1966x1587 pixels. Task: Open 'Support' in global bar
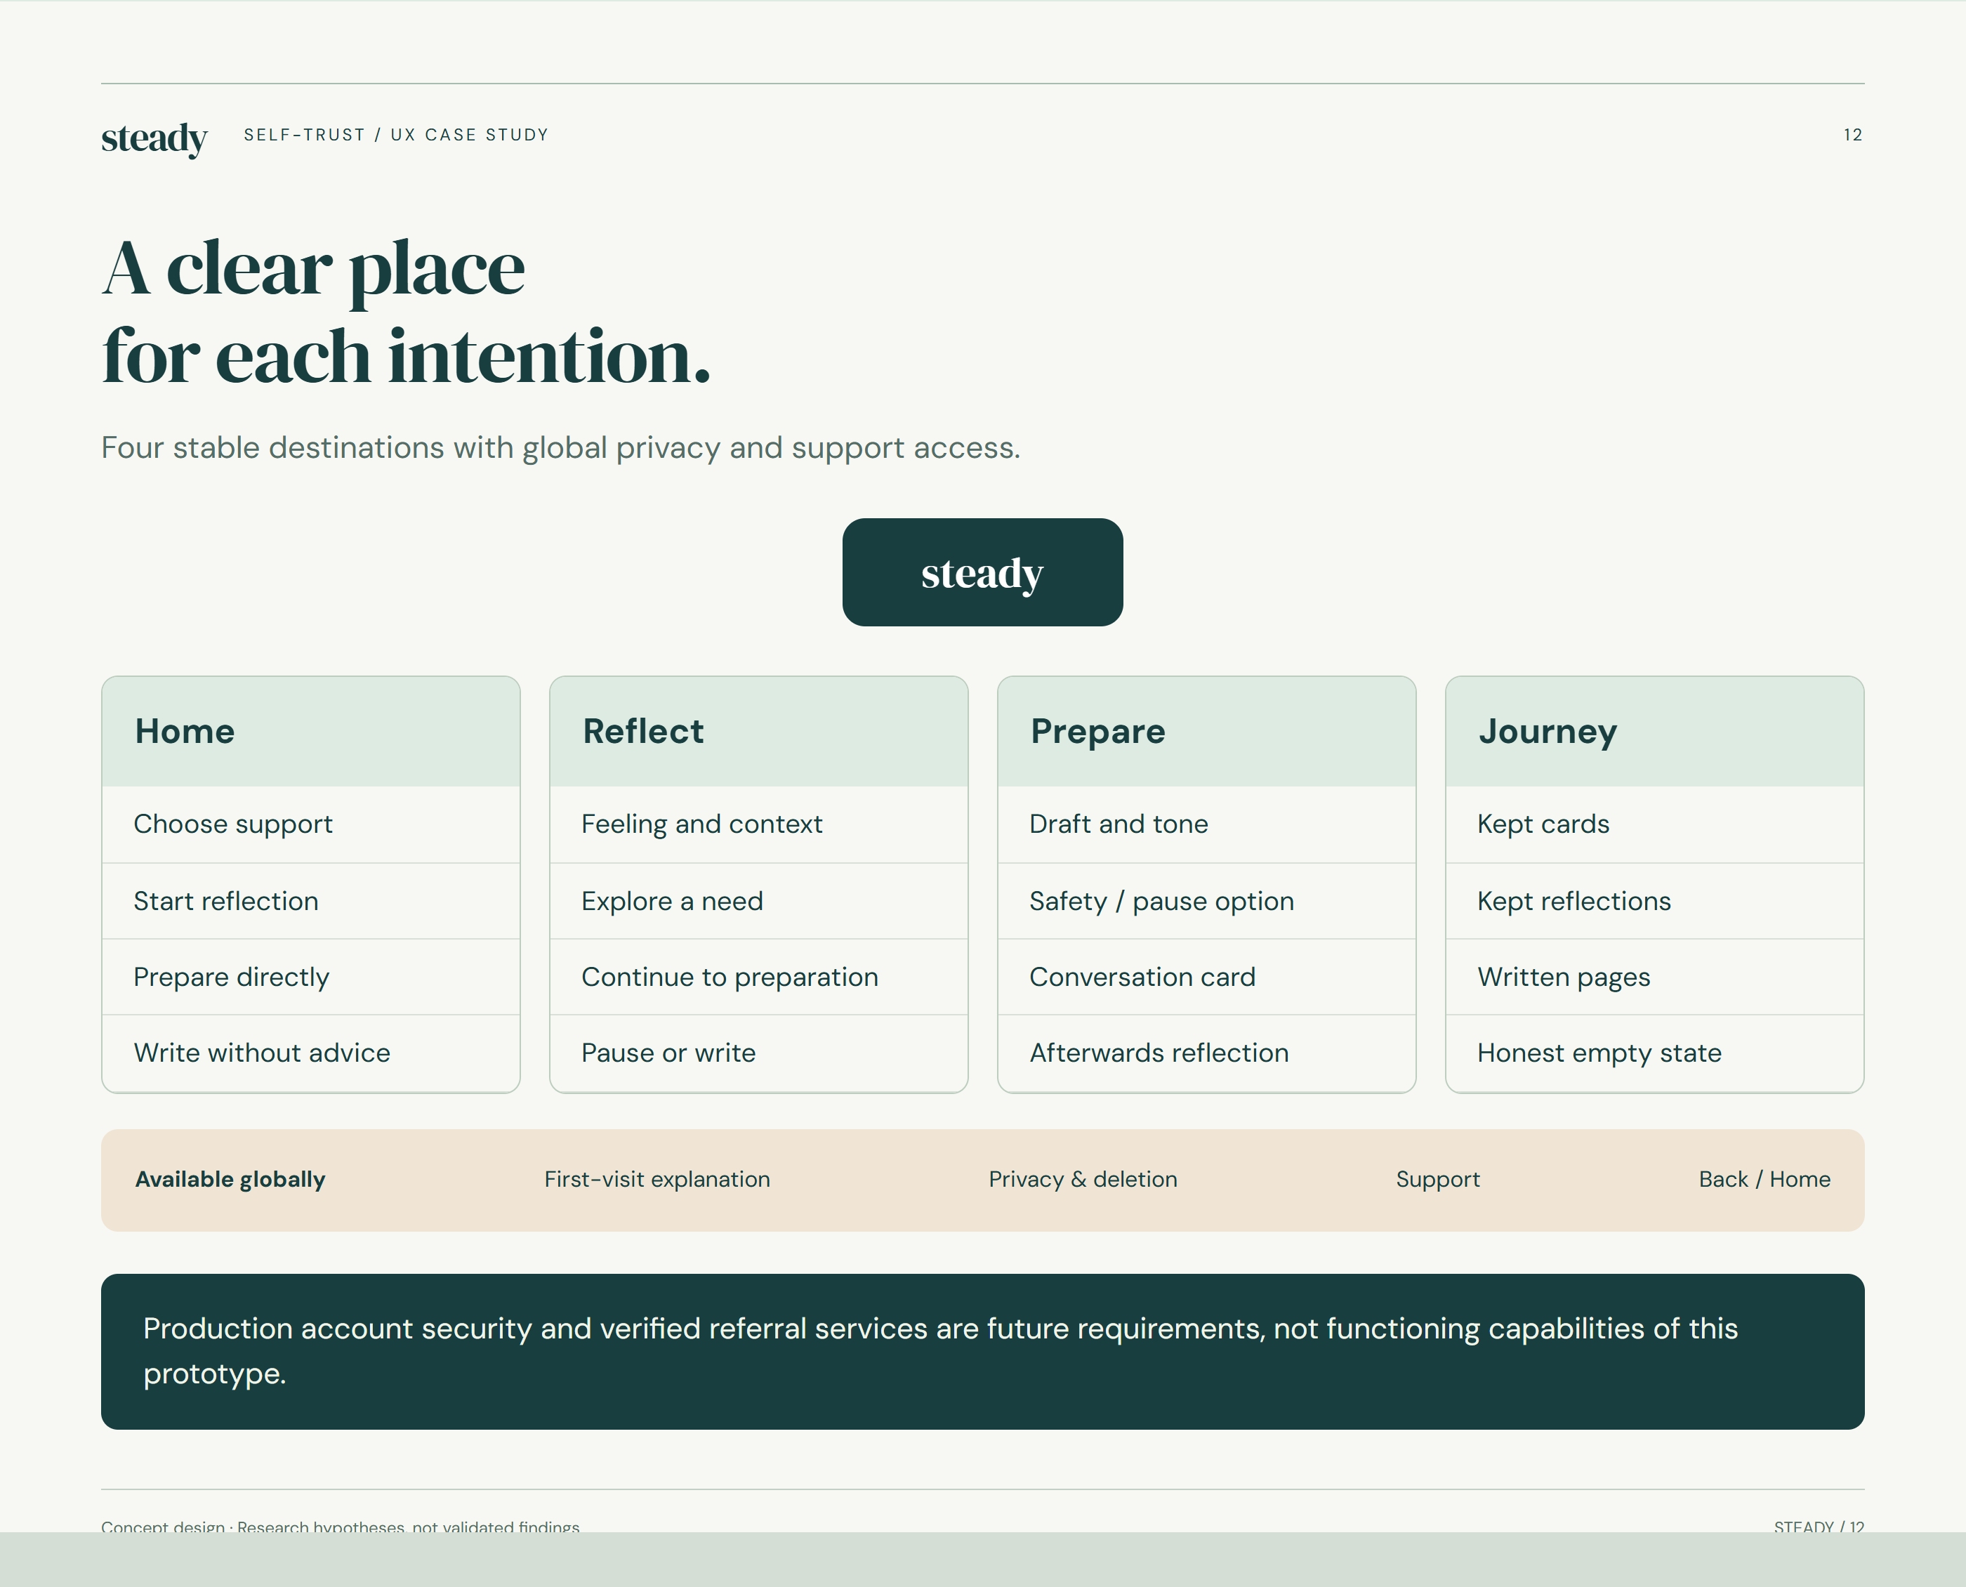coord(1438,1179)
